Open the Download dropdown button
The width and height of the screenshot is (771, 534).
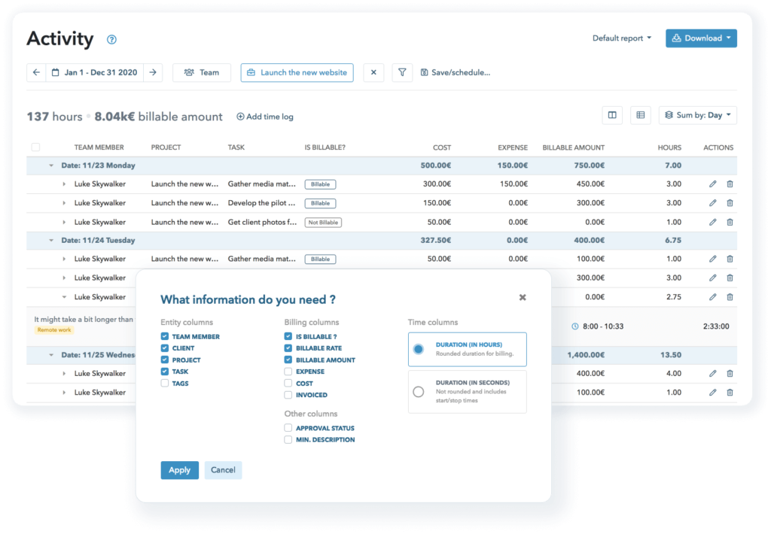point(701,38)
